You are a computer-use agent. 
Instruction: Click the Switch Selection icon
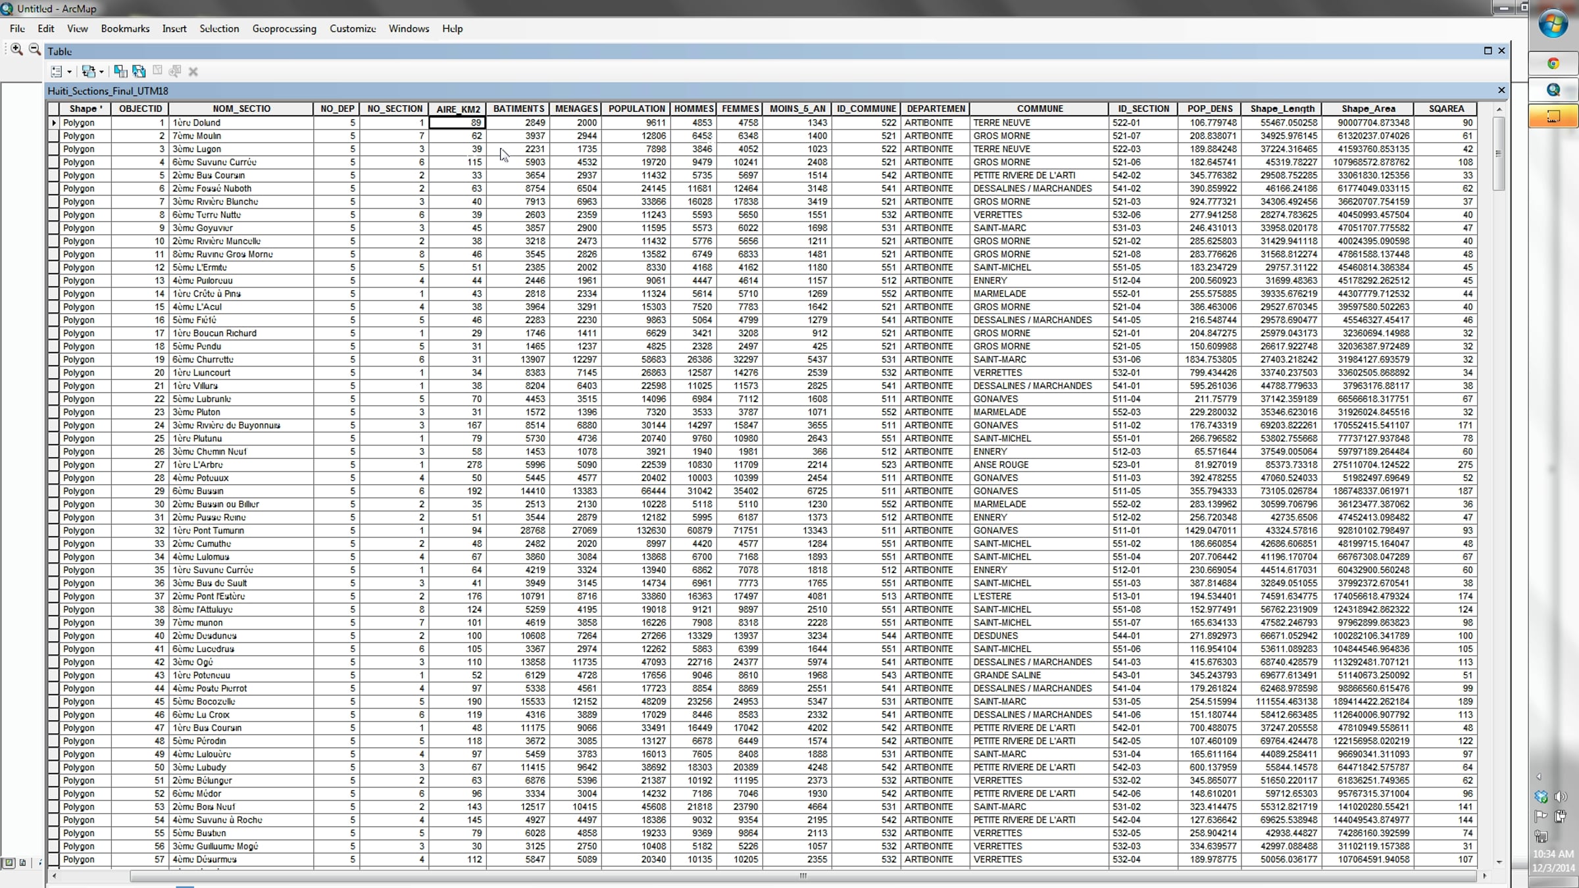[139, 71]
